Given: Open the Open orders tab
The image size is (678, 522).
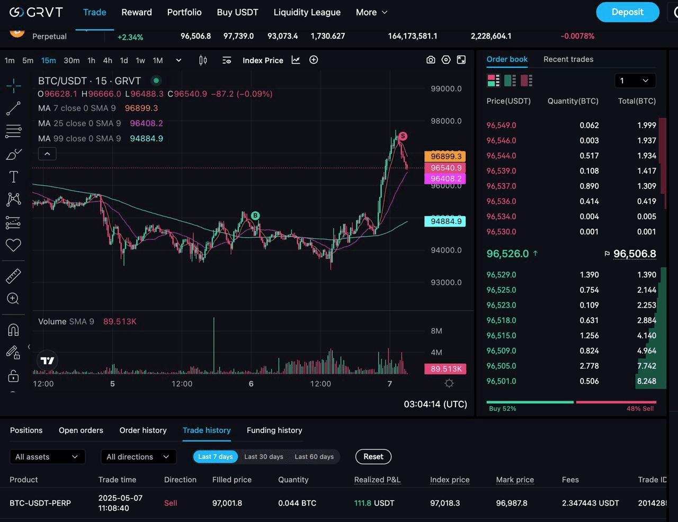Looking at the screenshot, I should click(81, 430).
